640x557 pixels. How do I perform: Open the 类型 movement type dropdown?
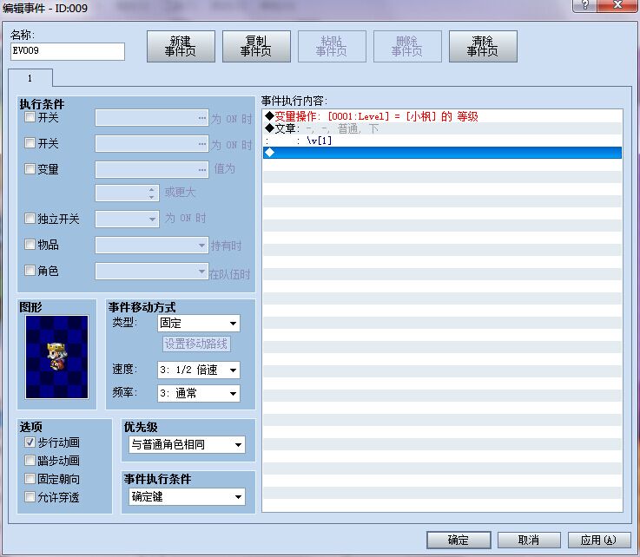pyautogui.click(x=199, y=324)
